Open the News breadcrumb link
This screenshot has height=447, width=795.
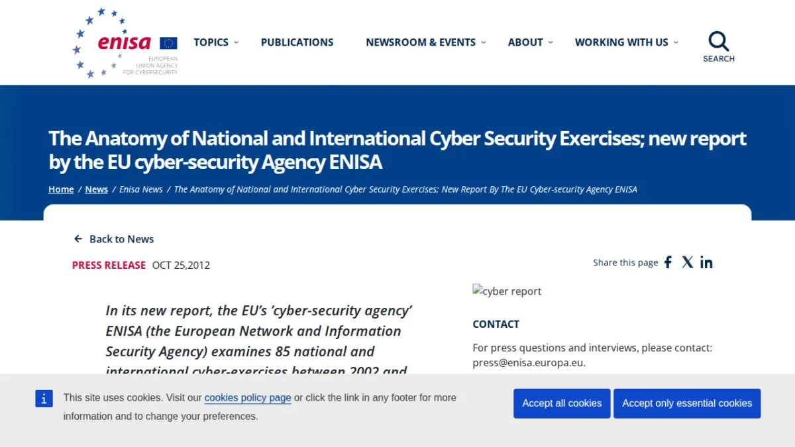click(96, 189)
